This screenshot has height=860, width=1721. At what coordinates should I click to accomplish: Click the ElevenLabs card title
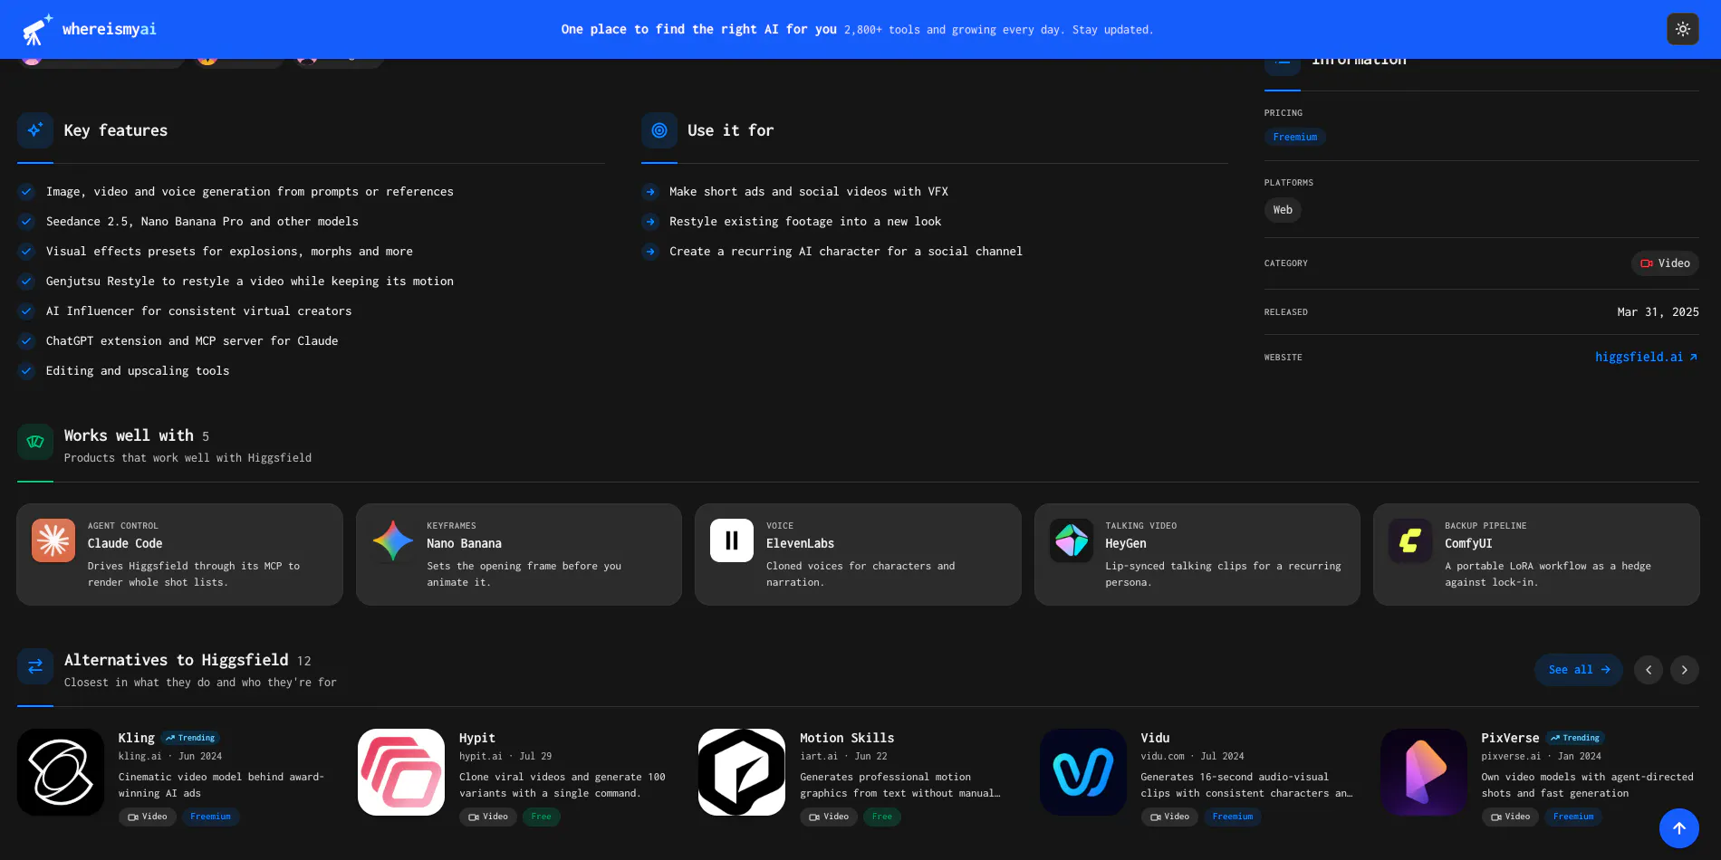800,544
